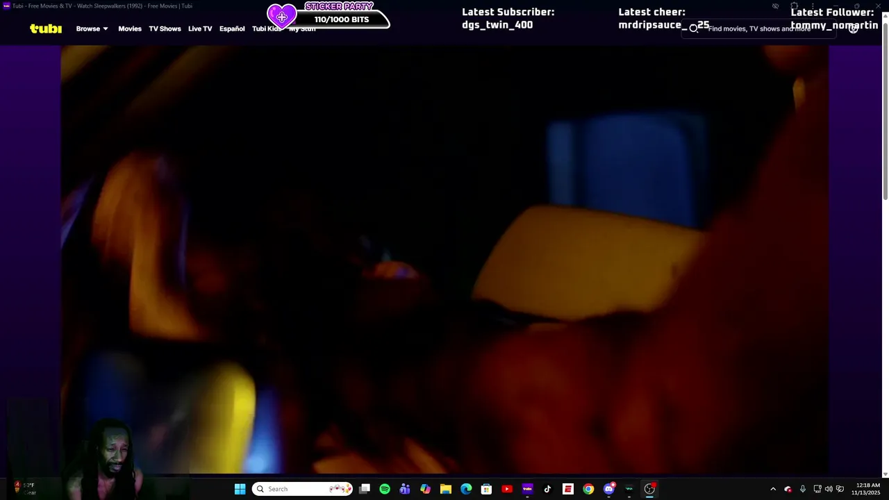Open Microsoft Edge from the taskbar
Image resolution: width=889 pixels, height=500 pixels.
pos(466,489)
